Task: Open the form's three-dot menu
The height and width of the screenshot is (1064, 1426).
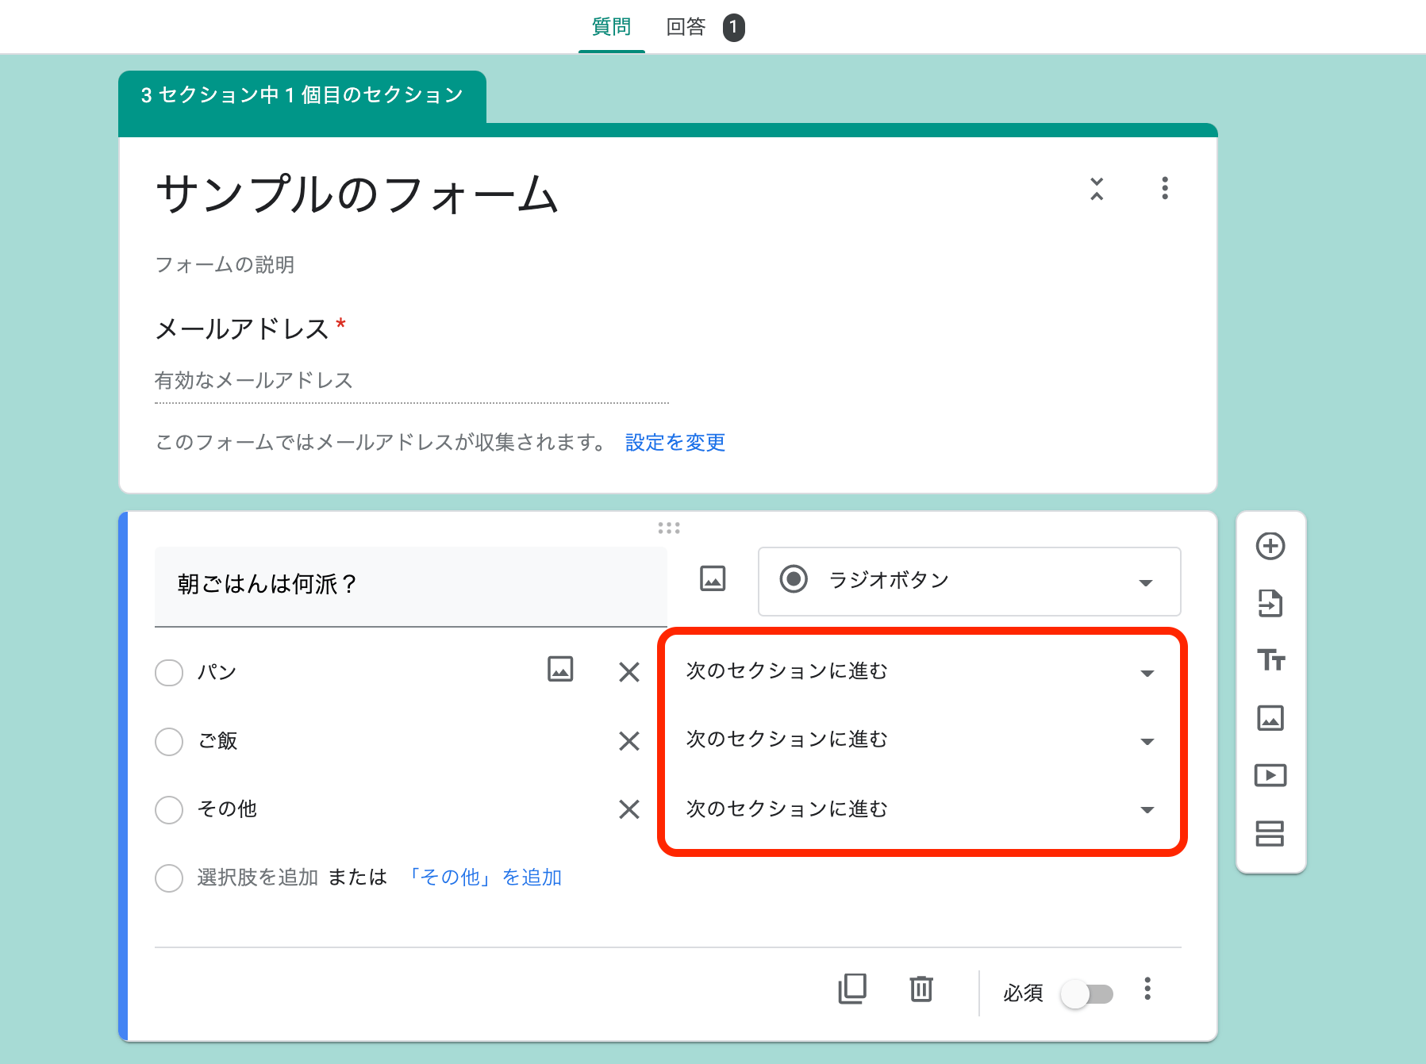Action: pyautogui.click(x=1164, y=189)
